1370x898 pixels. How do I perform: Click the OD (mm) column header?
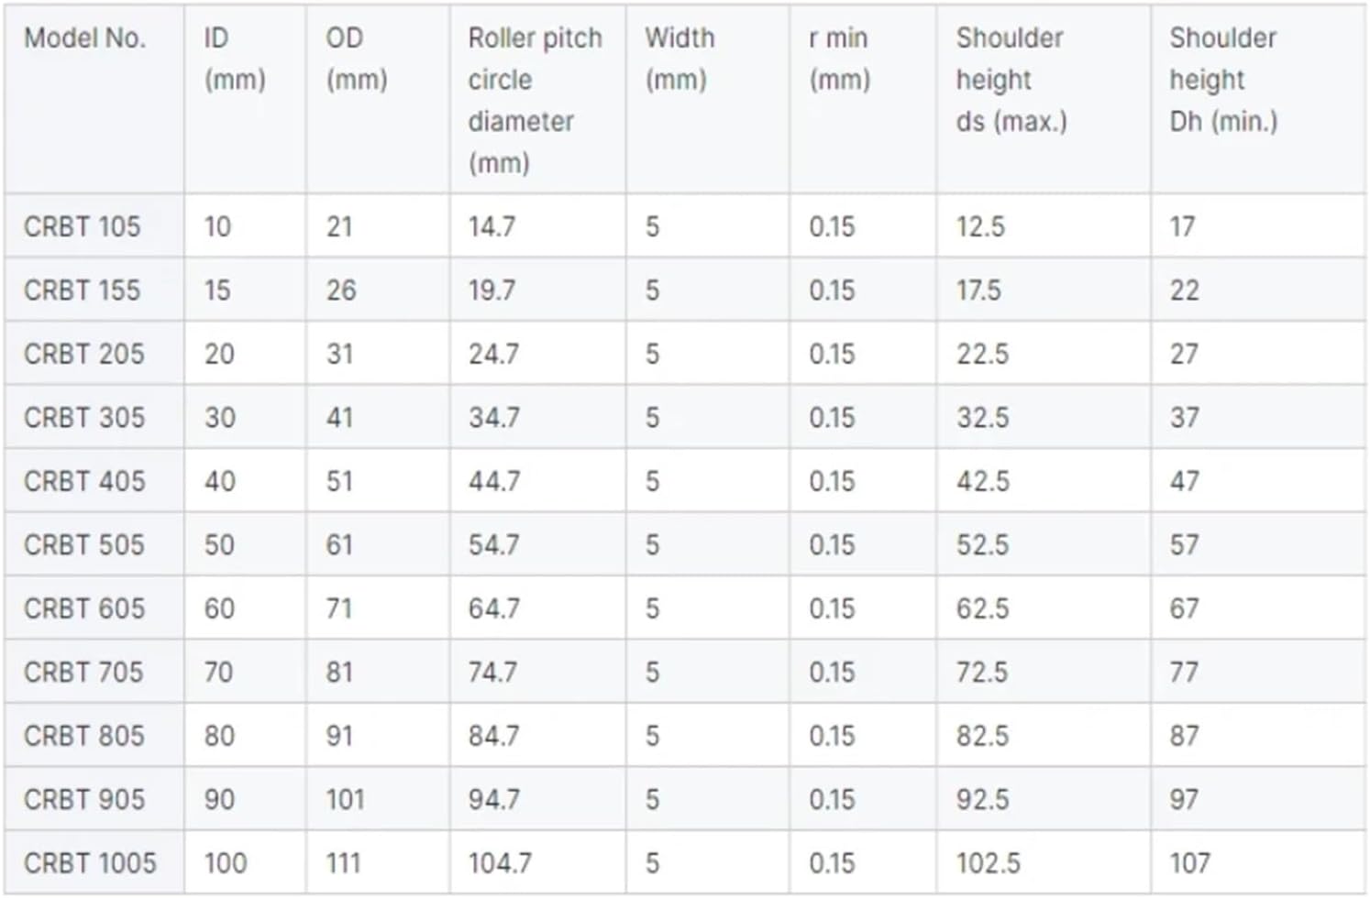357,59
